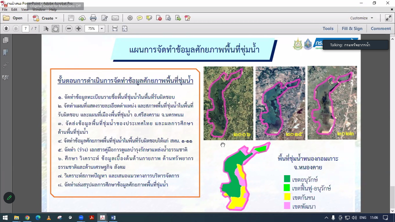
Task: Click the taskbar clock showing 11:06
Action: [x=374, y=218]
